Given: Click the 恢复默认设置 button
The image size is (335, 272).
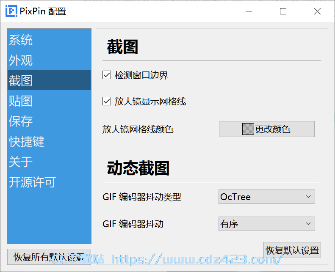Looking at the screenshot, I should [292, 250].
